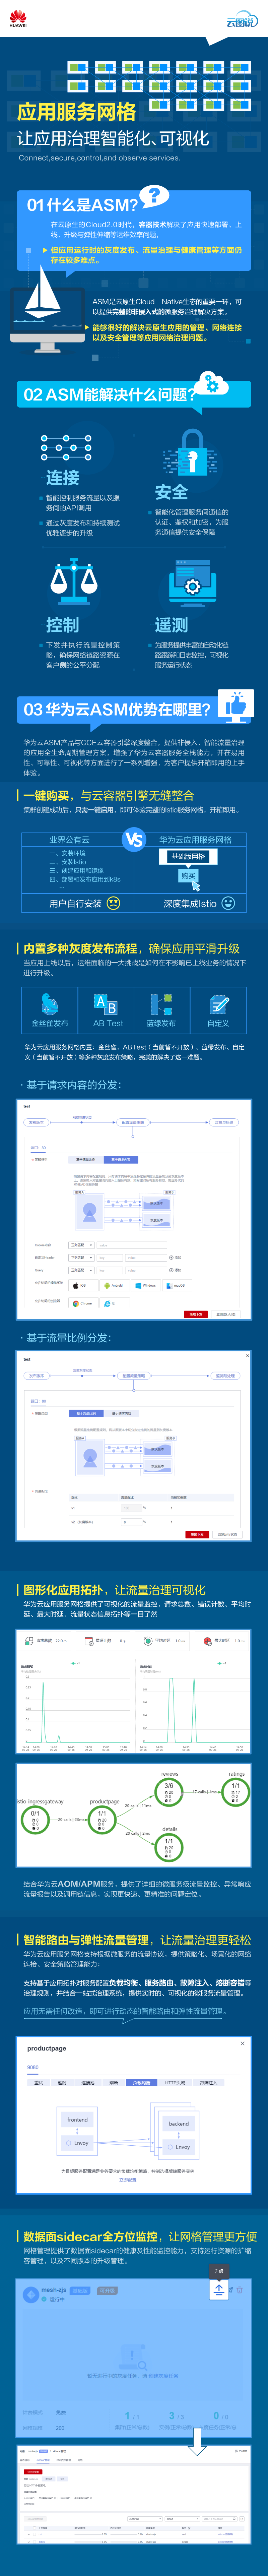Click the question mark speech bubble icon
268x2576 pixels.
[x=154, y=197]
